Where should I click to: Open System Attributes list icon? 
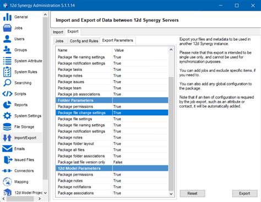[x=7, y=61]
